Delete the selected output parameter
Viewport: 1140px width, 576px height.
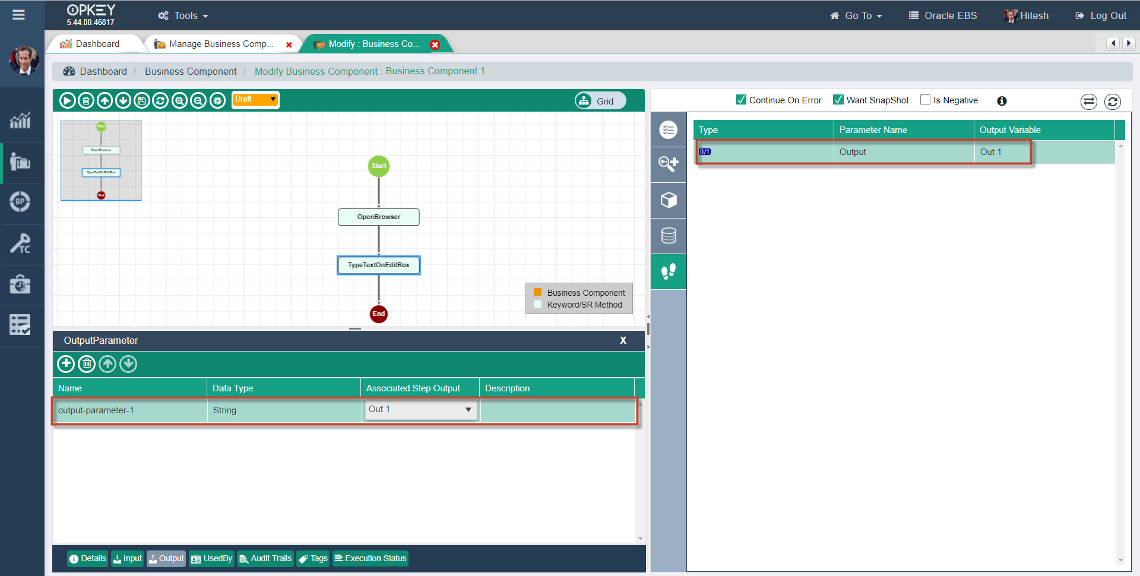(87, 364)
